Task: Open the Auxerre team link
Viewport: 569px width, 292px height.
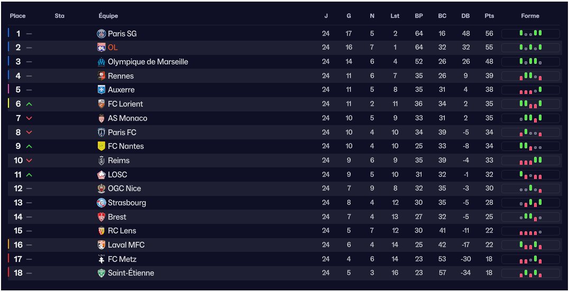Action: [x=121, y=90]
